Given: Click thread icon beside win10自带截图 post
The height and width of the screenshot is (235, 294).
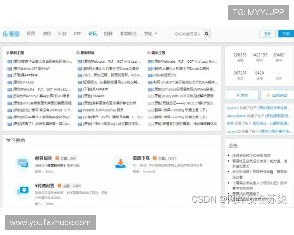Looking at the screenshot, I should [10, 103].
